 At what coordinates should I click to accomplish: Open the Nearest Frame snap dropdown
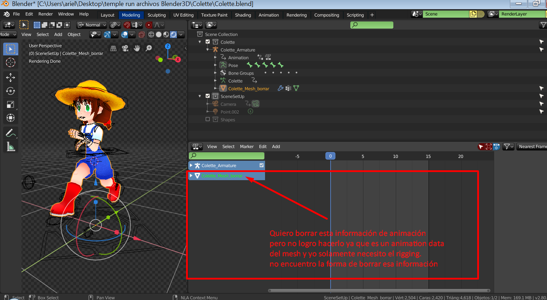coord(532,147)
